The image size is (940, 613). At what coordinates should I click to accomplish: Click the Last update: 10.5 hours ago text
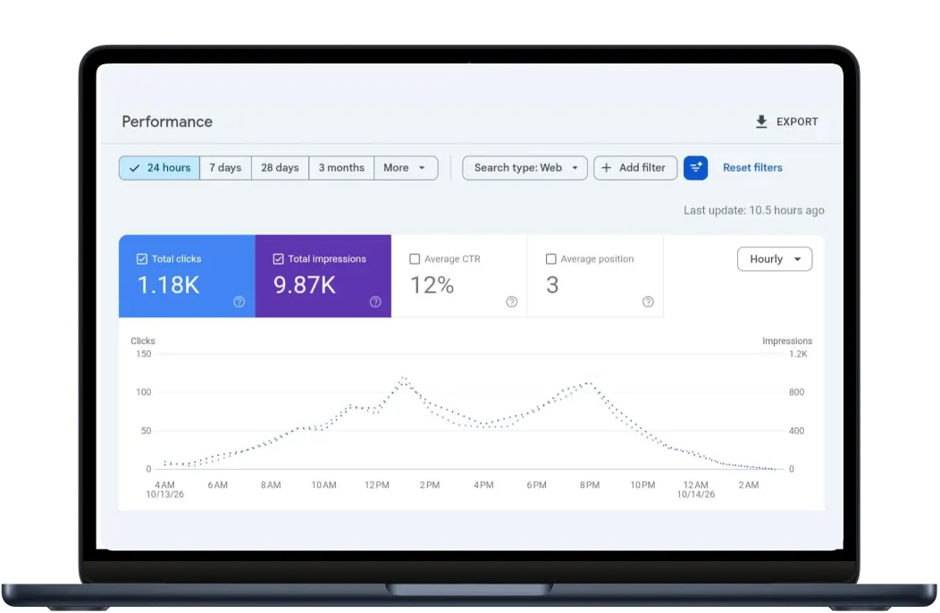(753, 211)
